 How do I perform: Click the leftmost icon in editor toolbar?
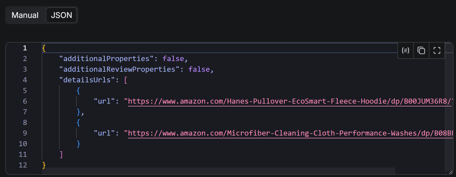point(405,50)
